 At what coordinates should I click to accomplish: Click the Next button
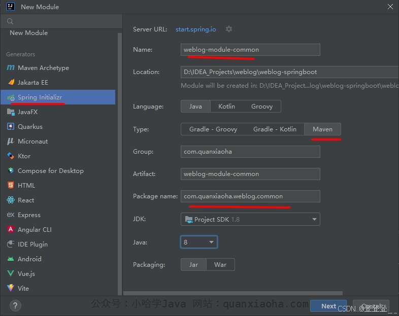(328, 306)
